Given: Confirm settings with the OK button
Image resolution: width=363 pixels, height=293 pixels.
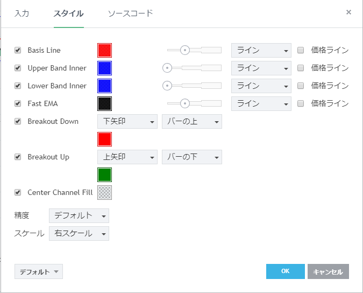Looking at the screenshot, I should 285,271.
